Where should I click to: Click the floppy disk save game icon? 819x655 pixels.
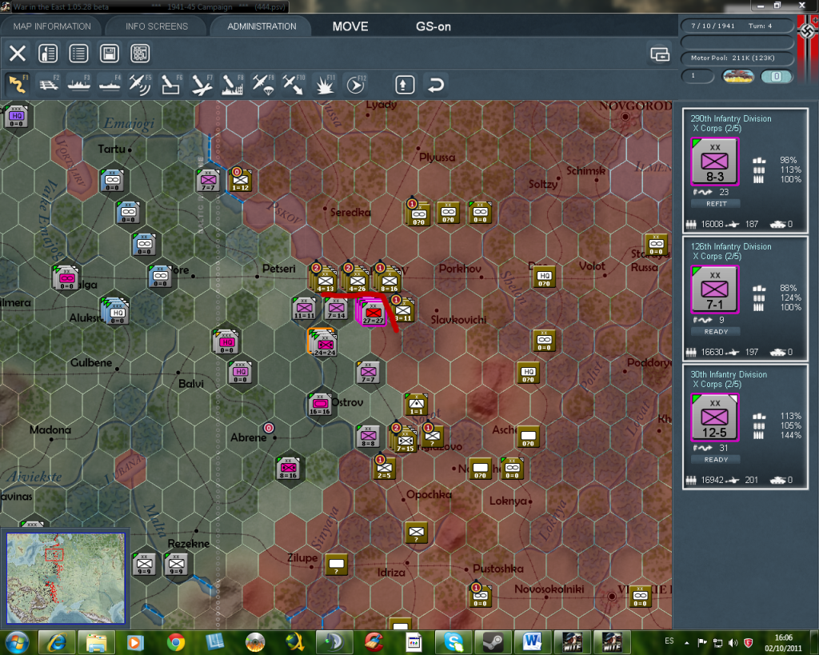[x=110, y=54]
